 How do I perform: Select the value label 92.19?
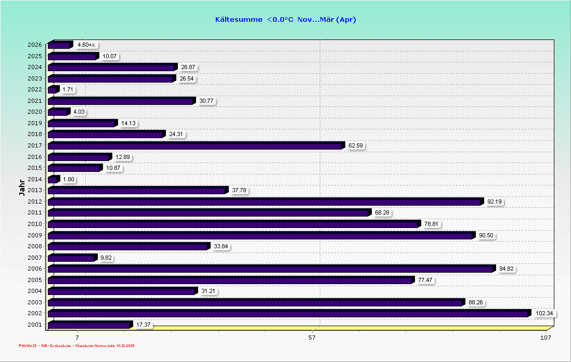click(495, 202)
